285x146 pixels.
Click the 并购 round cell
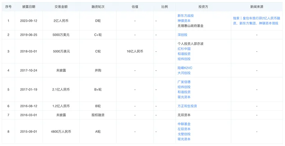click(x=98, y=70)
